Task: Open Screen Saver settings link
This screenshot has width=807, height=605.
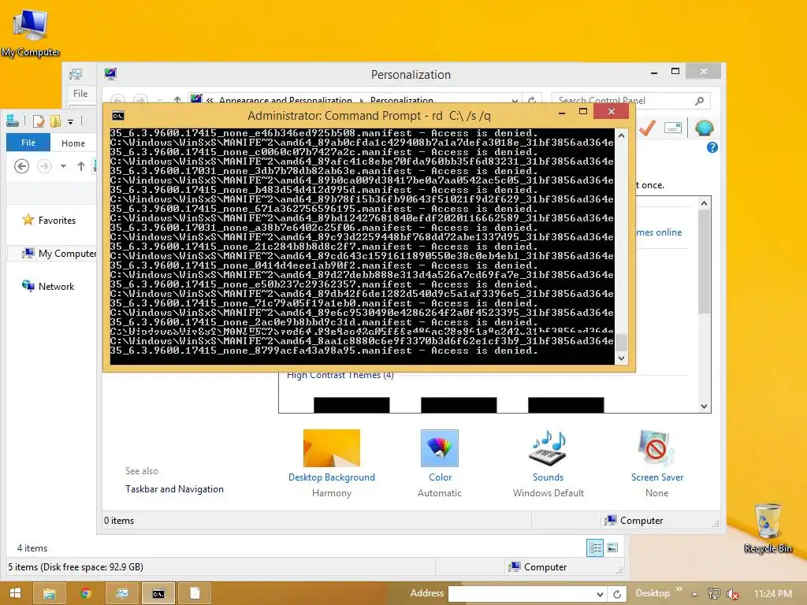Action: 657,477
